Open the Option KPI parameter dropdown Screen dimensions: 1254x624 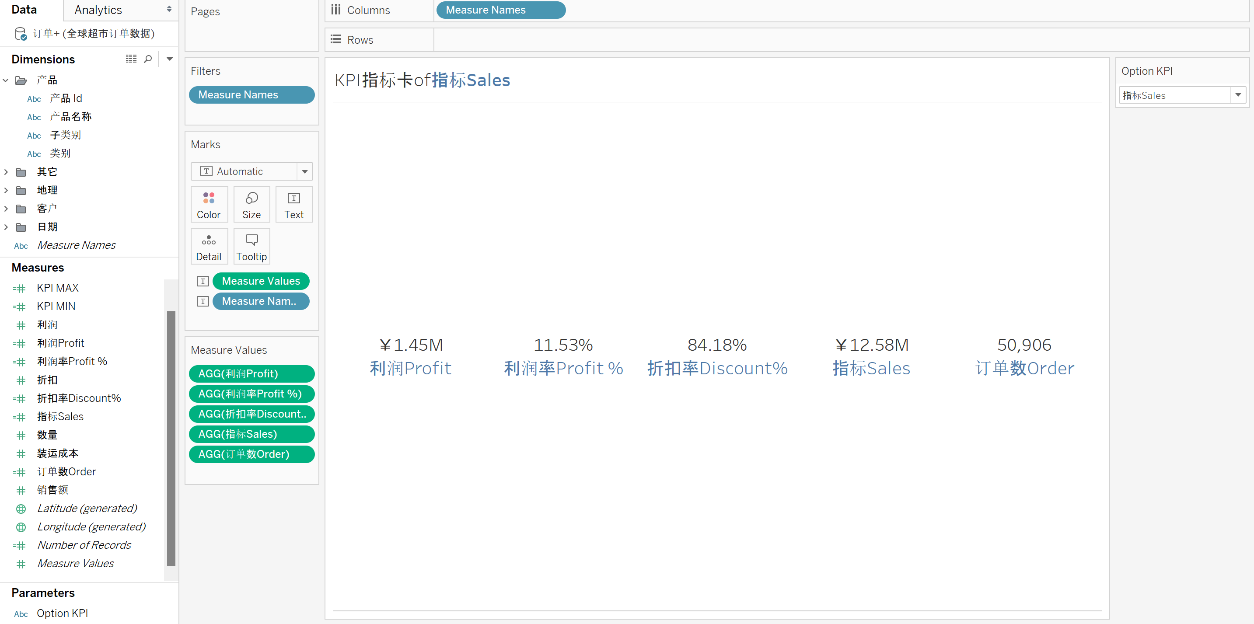[x=1237, y=95]
